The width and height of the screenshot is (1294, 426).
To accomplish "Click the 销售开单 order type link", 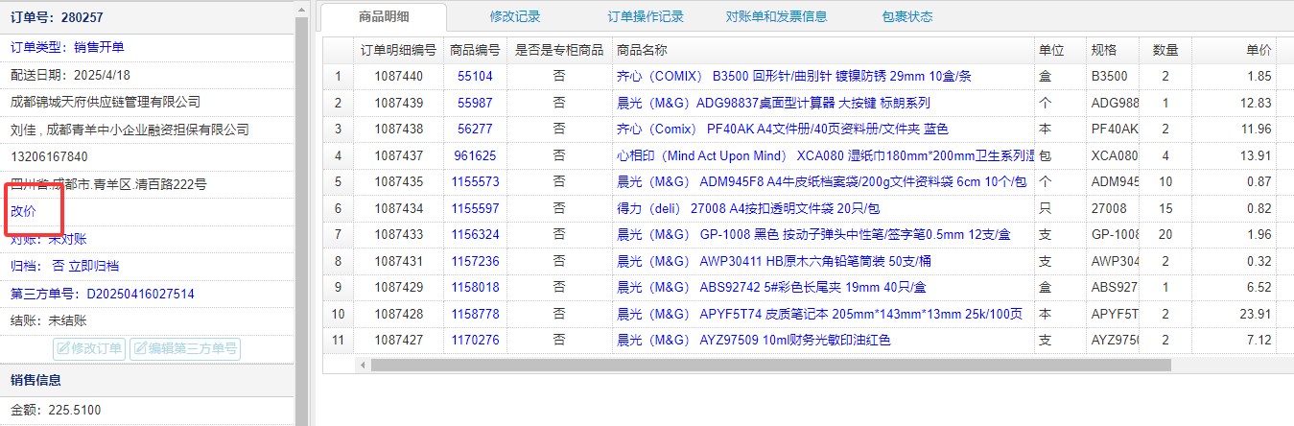I will click(x=99, y=47).
